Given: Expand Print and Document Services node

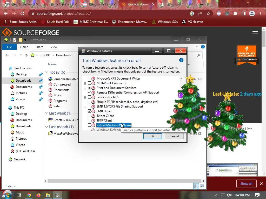Looking at the screenshot, I should click(85, 88).
